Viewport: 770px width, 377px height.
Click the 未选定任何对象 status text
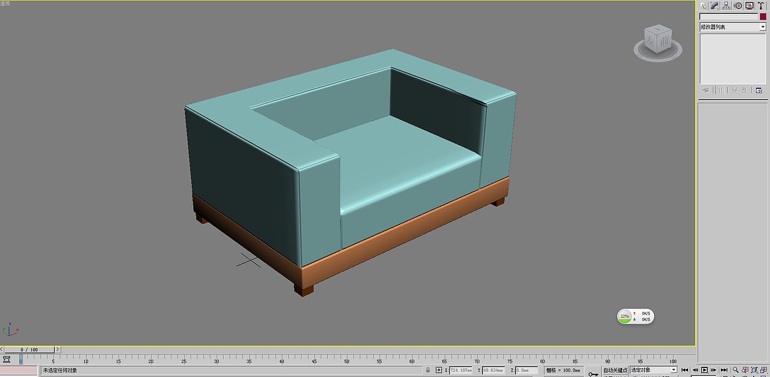(60, 370)
